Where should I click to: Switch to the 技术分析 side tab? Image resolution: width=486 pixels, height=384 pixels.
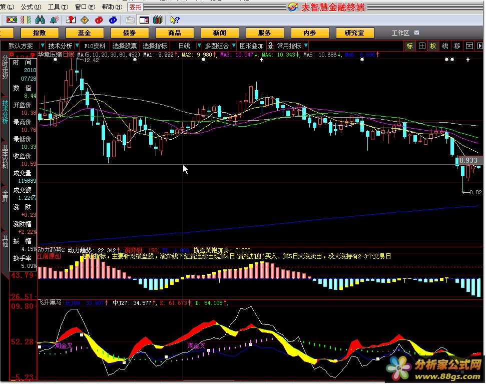point(5,111)
